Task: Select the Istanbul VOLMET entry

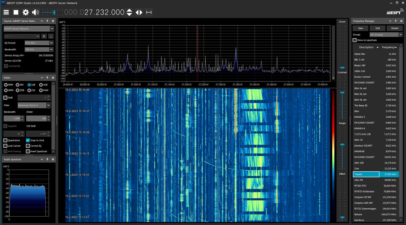Action: tap(376, 146)
